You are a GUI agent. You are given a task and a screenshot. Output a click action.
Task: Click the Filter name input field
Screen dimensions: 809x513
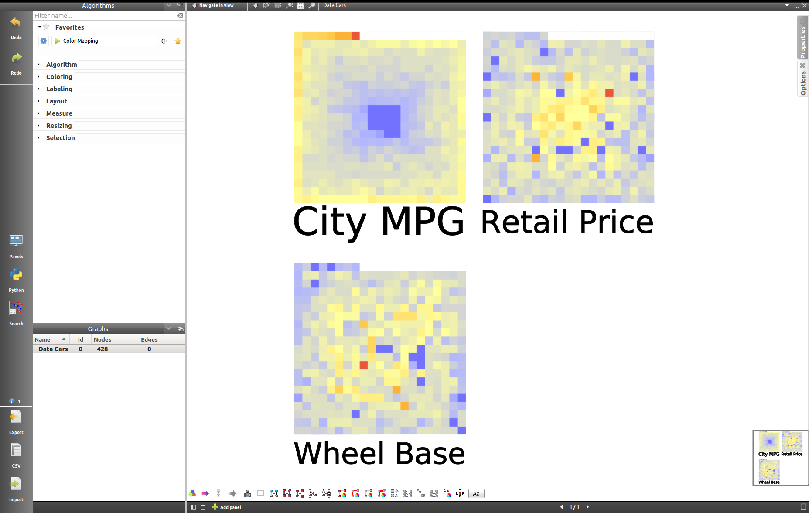(x=104, y=16)
